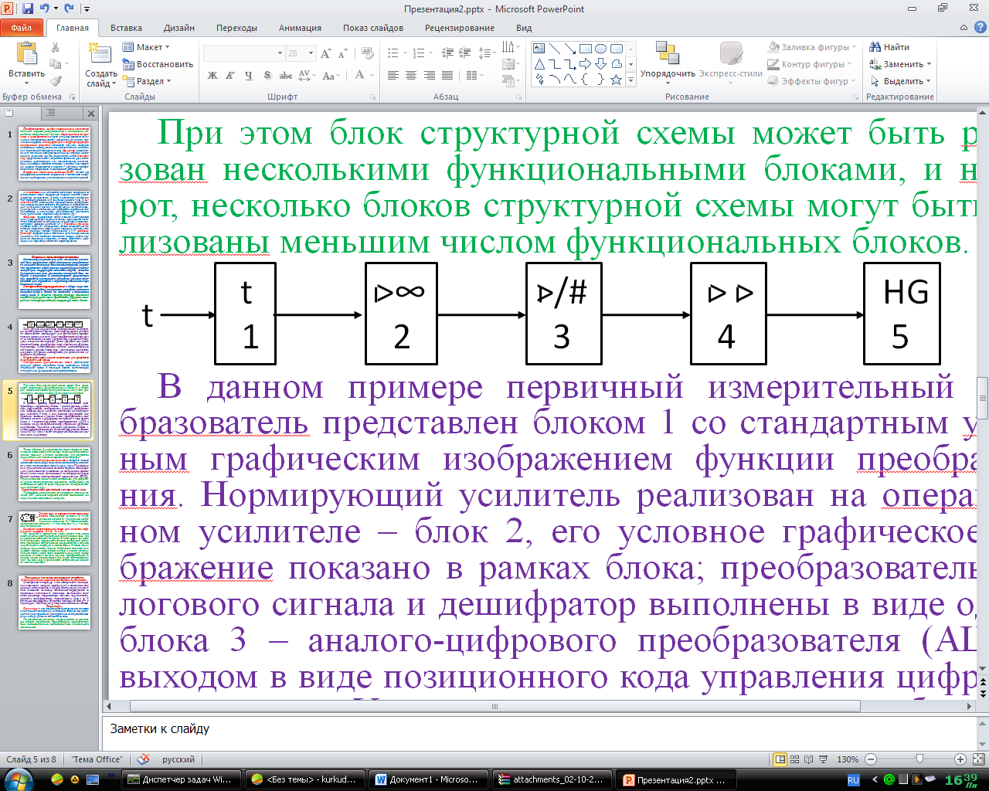
Task: Switch to the Переходы ribbon tab
Action: [236, 28]
